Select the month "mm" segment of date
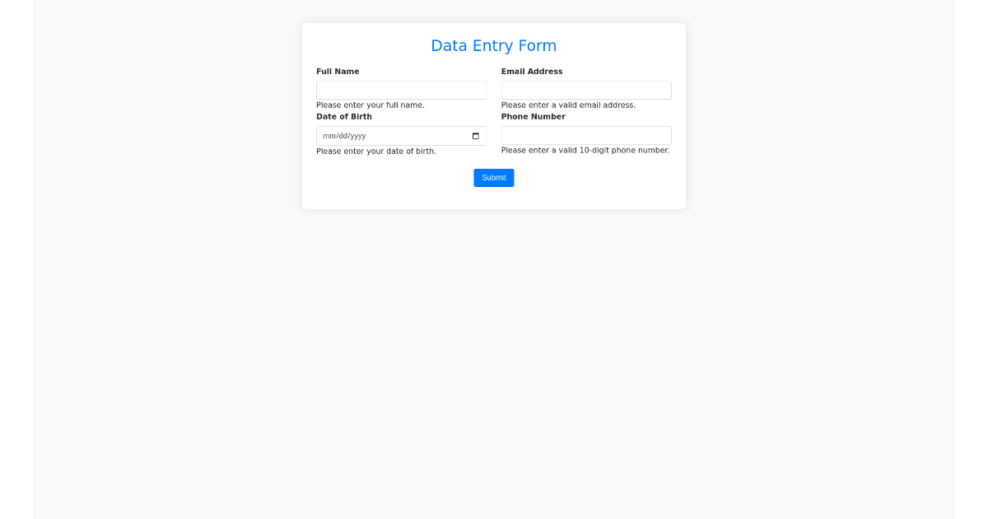The image size is (988, 519). pyautogui.click(x=329, y=136)
